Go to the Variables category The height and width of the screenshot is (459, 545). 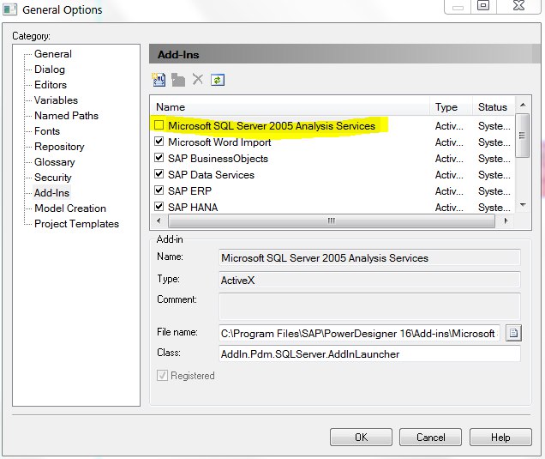pos(56,100)
